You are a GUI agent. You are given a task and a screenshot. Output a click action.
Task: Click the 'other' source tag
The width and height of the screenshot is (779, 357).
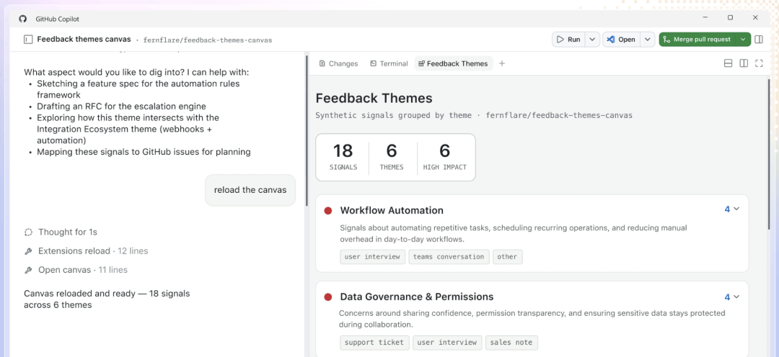507,257
